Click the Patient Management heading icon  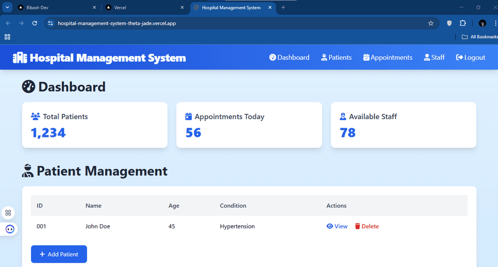coord(28,171)
